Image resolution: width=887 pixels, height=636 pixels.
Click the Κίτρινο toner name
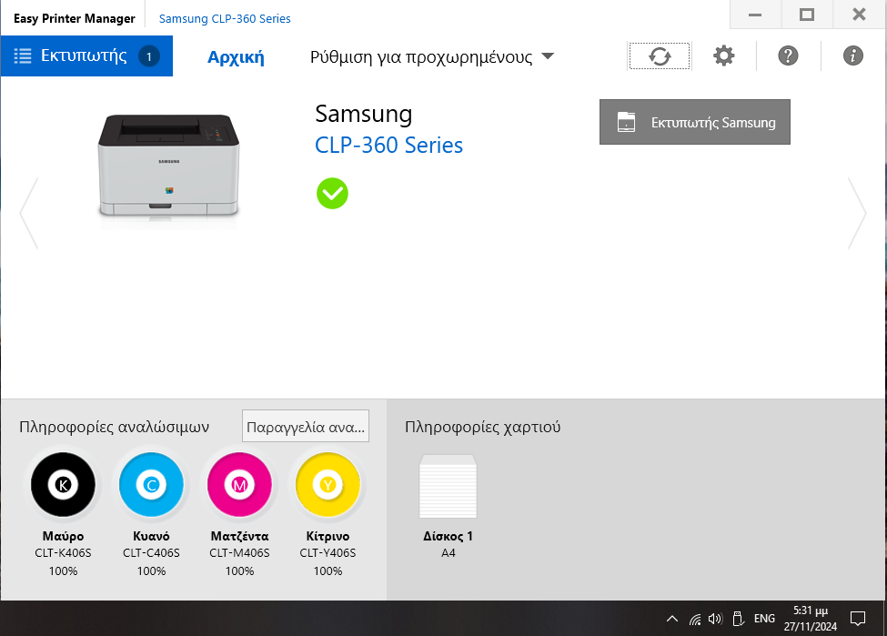click(x=328, y=536)
